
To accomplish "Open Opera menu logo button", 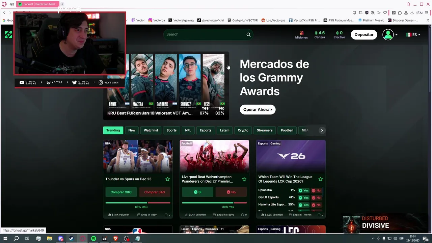I will click(4, 4).
